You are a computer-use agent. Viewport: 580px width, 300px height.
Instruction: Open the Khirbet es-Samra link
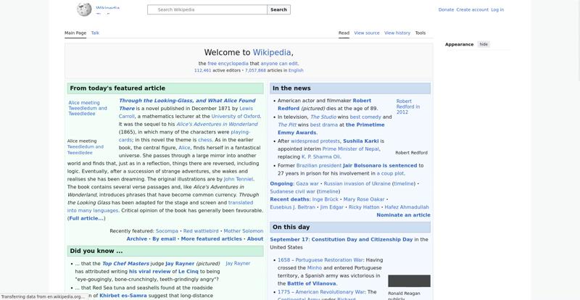pos(123,296)
